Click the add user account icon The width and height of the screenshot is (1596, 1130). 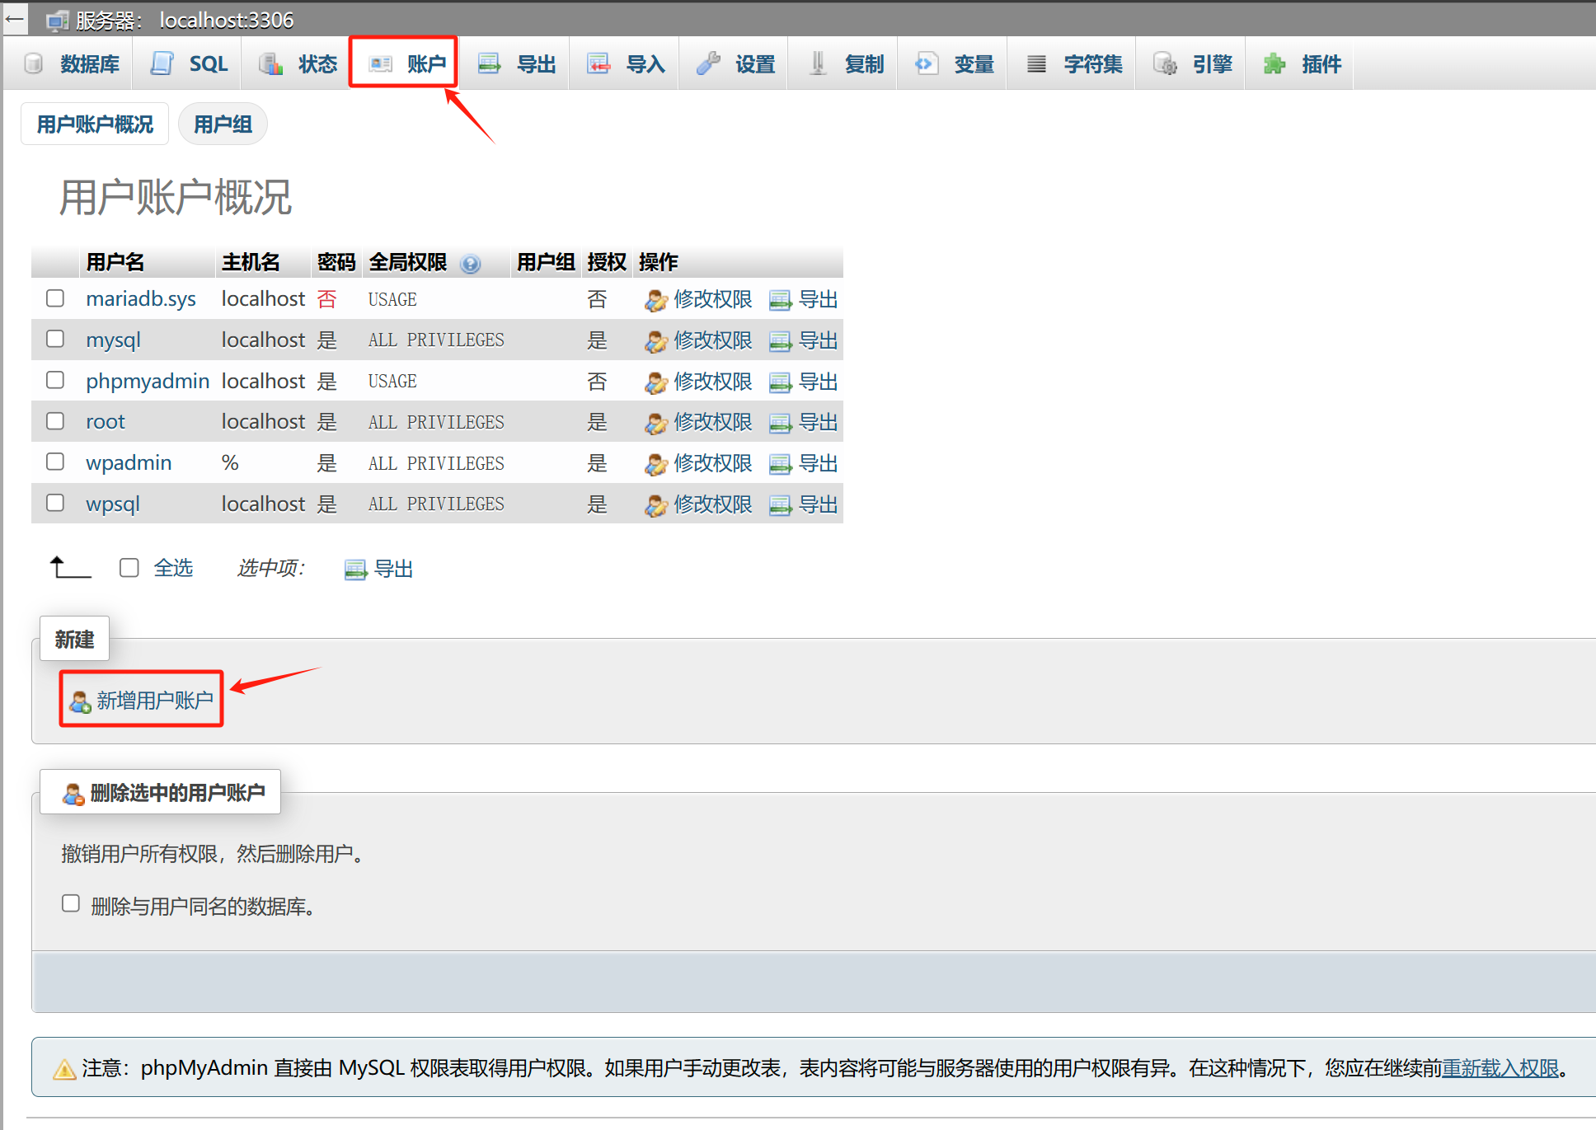(80, 702)
